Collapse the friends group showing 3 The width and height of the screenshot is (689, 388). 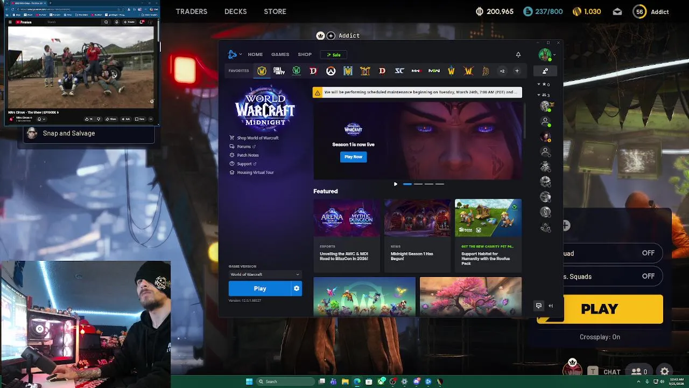tap(543, 95)
